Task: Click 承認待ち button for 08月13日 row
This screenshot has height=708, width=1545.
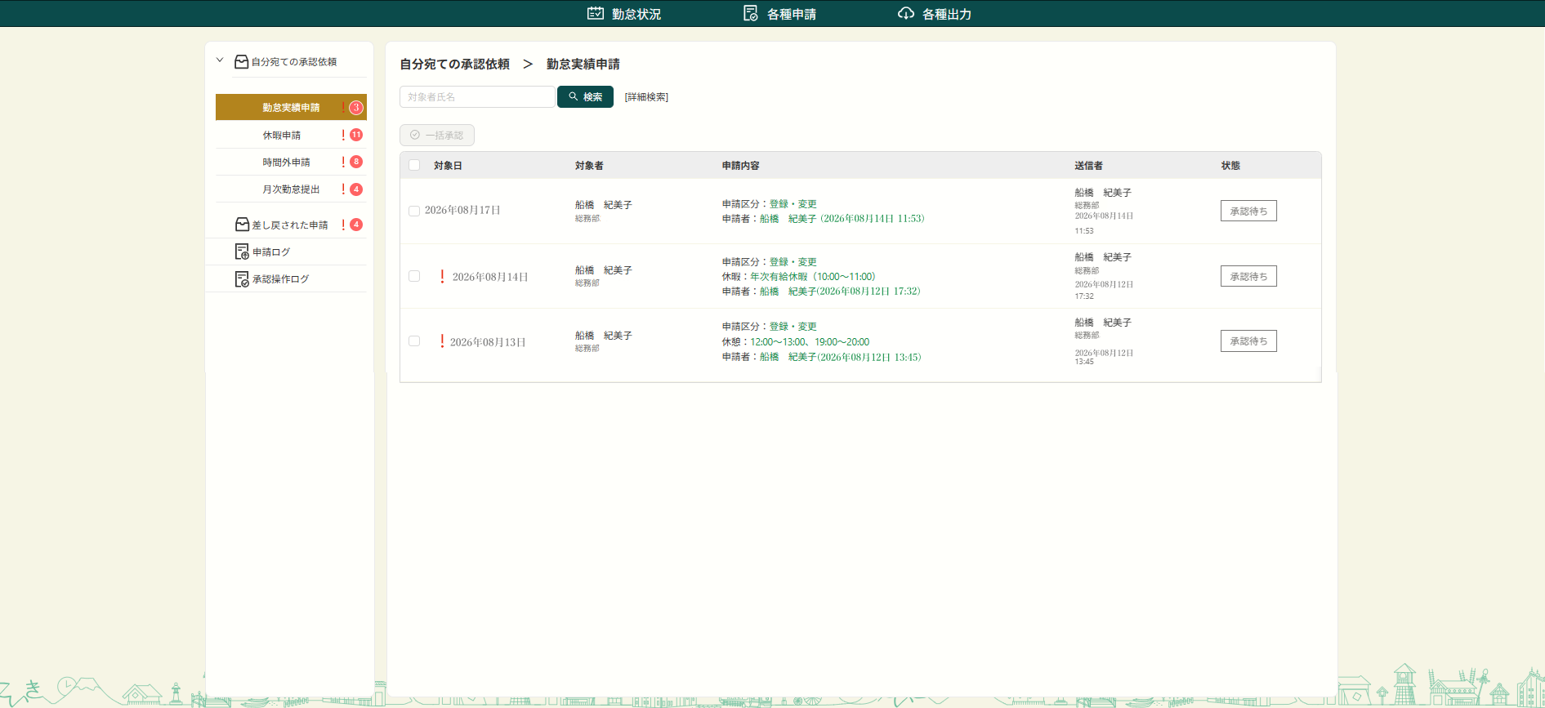Action: click(x=1248, y=341)
